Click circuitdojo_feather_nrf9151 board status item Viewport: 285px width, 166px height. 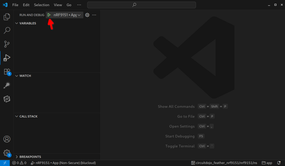pos(224,163)
